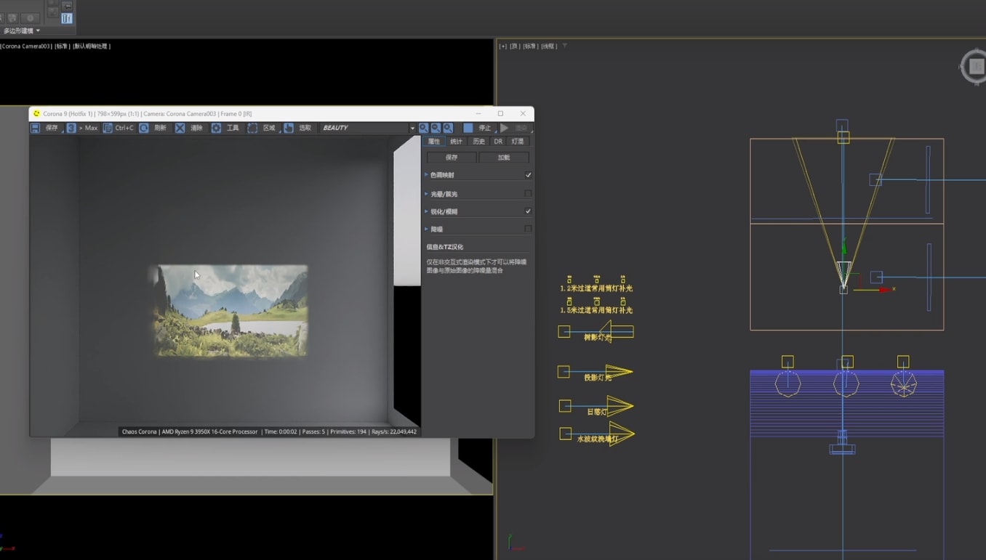The height and width of the screenshot is (560, 986).
Task: Click the 停止 stop button label
Action: (484, 128)
